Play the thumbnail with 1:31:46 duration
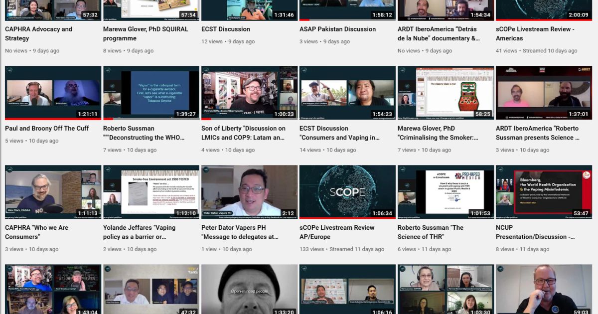598x314 pixels. 249,10
